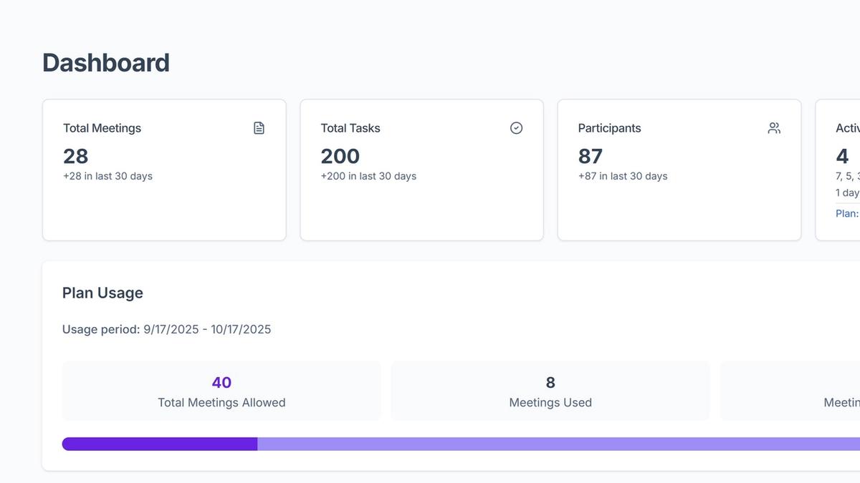Click the people icon on Participants card

774,128
